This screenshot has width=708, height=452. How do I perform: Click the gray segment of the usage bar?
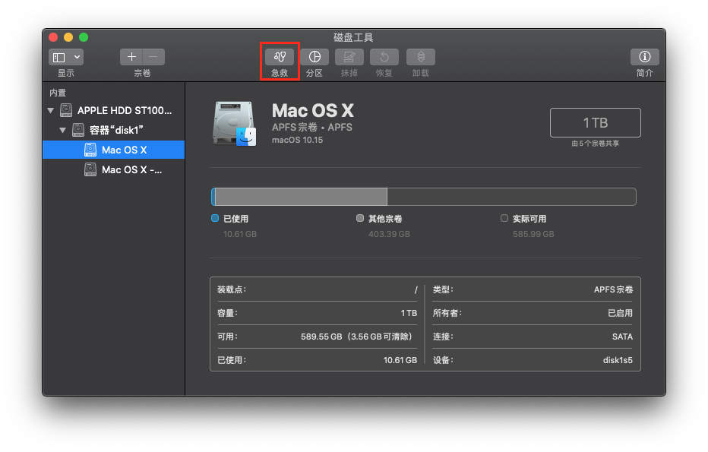[301, 197]
